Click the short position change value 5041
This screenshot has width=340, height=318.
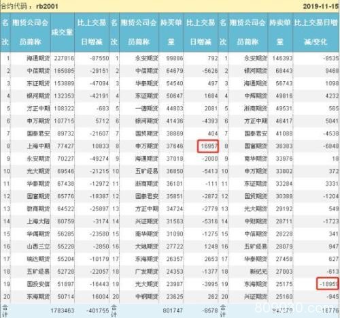click(332, 121)
